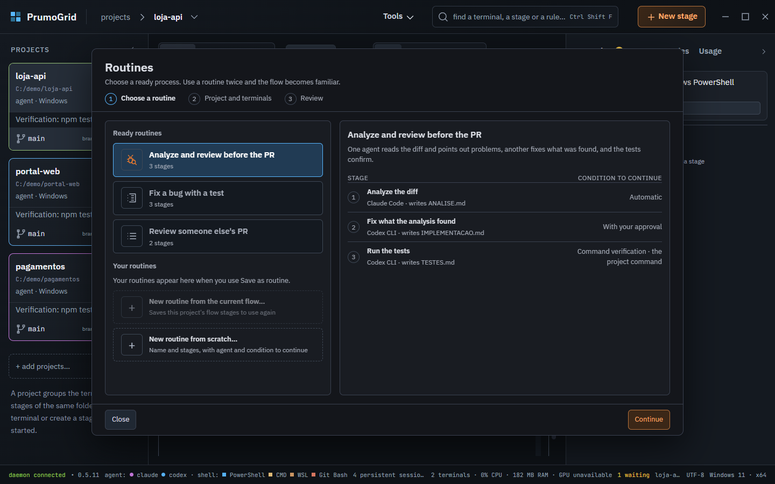Open the Tools dropdown menu

pyautogui.click(x=398, y=17)
